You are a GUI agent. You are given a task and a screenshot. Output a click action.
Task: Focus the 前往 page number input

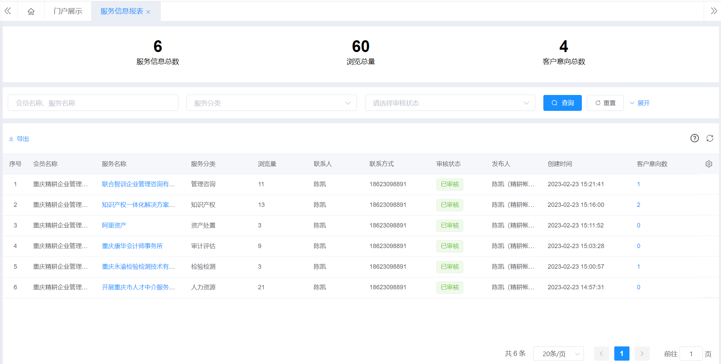pyautogui.click(x=691, y=354)
